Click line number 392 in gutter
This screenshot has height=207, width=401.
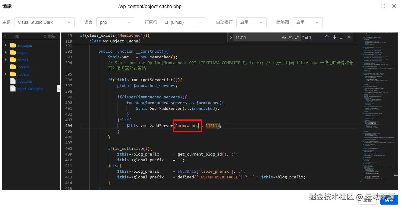[69, 51]
